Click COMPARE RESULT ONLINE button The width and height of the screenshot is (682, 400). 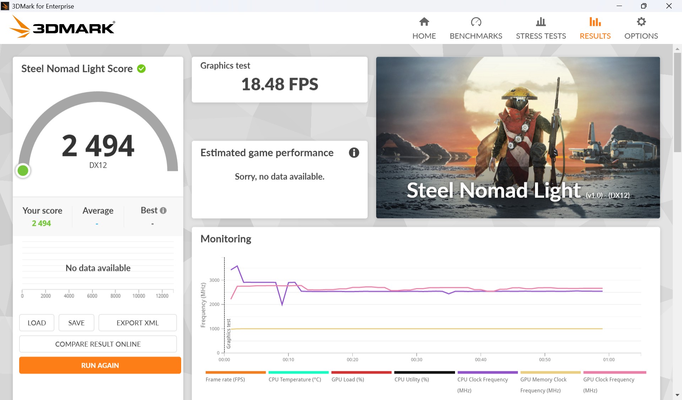tap(98, 344)
